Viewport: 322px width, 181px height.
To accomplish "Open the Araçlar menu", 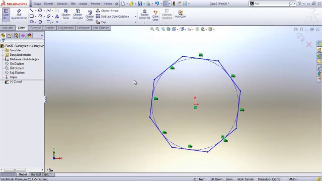I will 83,4.
